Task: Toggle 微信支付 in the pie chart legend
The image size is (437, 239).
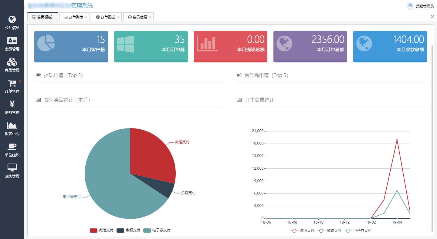Action: 102,231
